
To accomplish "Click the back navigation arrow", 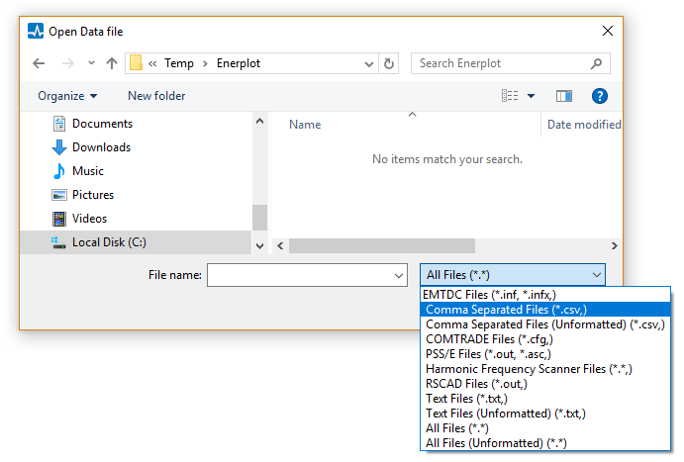I will point(39,63).
